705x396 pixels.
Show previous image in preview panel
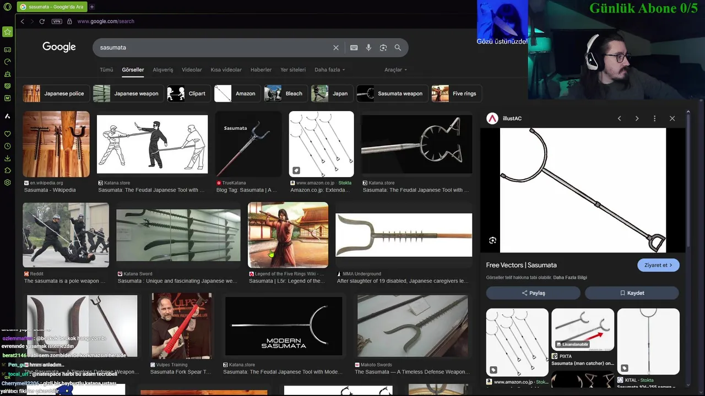click(x=619, y=118)
